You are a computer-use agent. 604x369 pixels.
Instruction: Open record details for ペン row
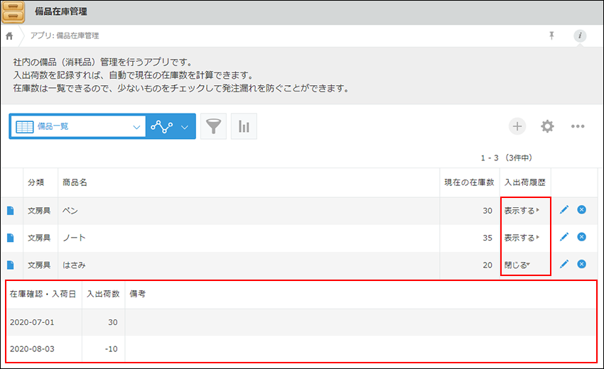pyautogui.click(x=11, y=211)
